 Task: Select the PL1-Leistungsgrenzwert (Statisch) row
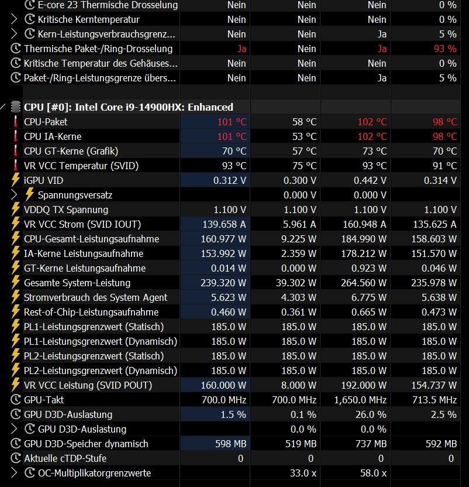click(235, 327)
